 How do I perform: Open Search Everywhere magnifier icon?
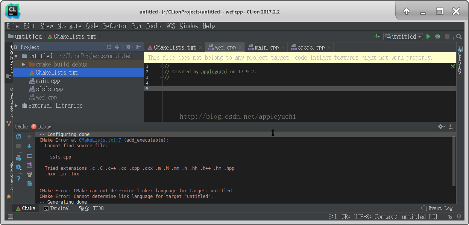click(x=459, y=36)
